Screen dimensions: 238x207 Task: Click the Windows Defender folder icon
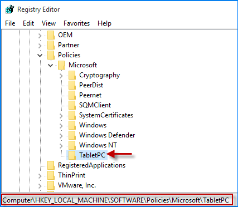[72, 135]
